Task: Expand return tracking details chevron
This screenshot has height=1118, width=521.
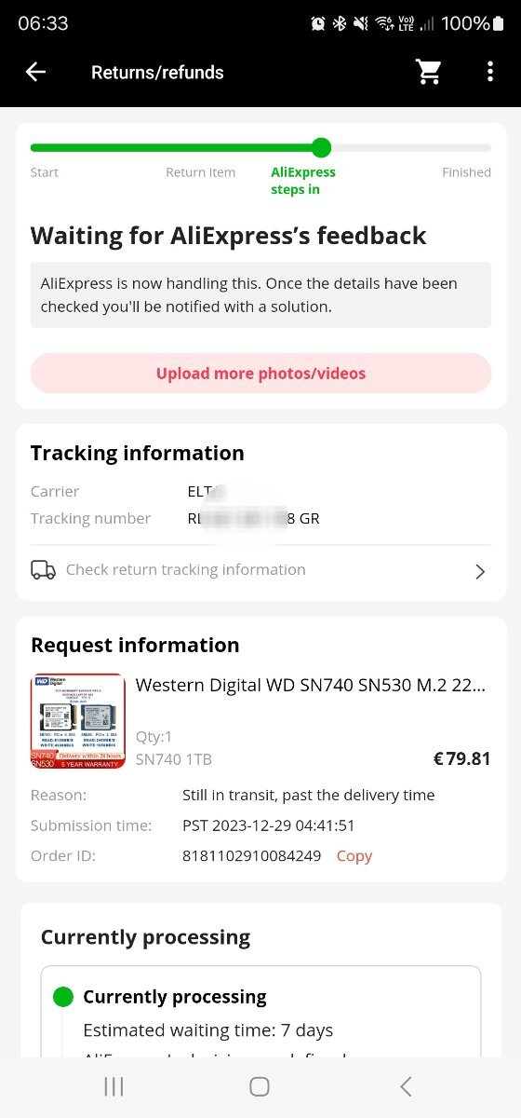Action: click(x=480, y=571)
